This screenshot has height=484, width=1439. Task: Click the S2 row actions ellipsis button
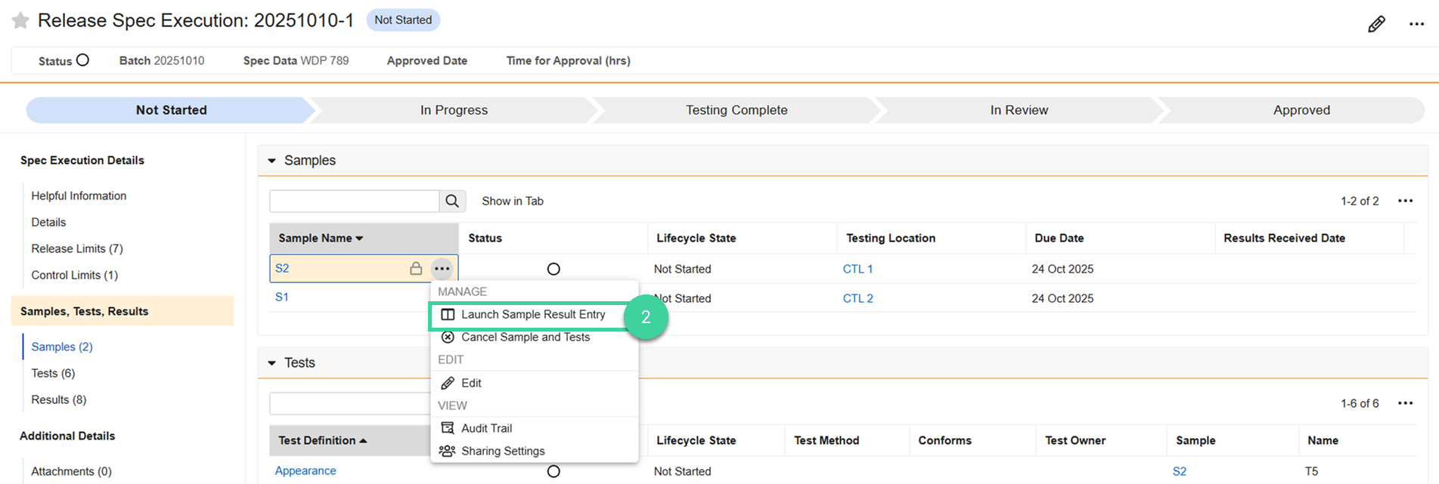442,268
